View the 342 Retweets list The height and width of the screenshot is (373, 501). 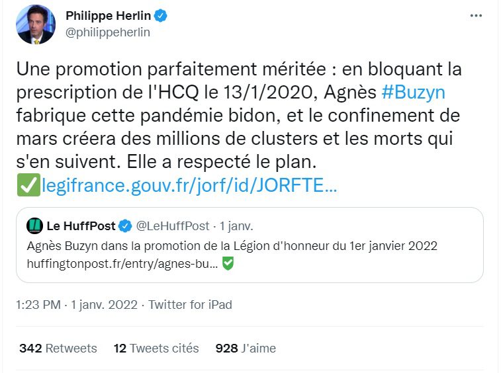click(58, 348)
